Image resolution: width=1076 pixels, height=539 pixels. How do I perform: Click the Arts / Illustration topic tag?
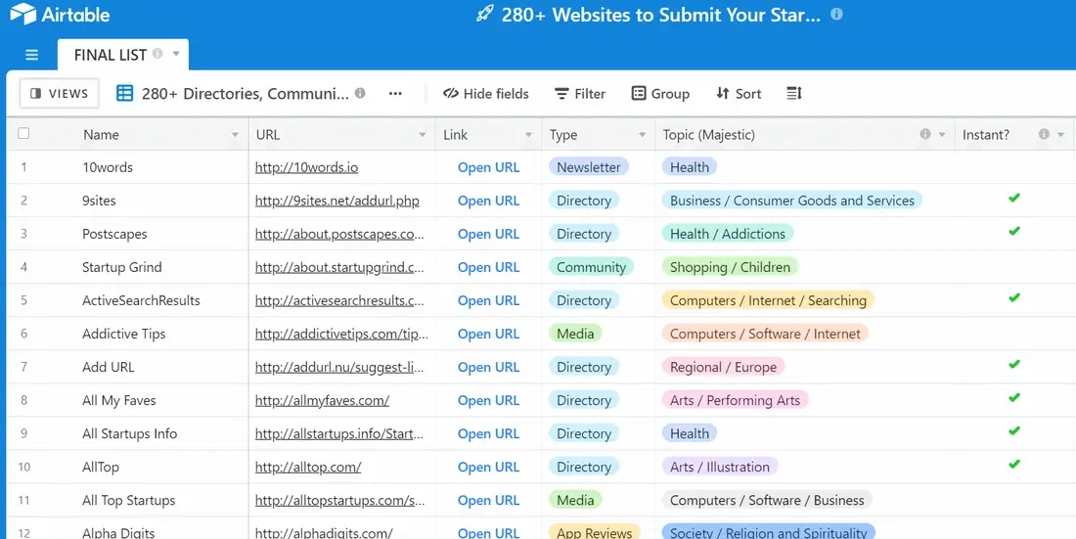[x=720, y=467]
